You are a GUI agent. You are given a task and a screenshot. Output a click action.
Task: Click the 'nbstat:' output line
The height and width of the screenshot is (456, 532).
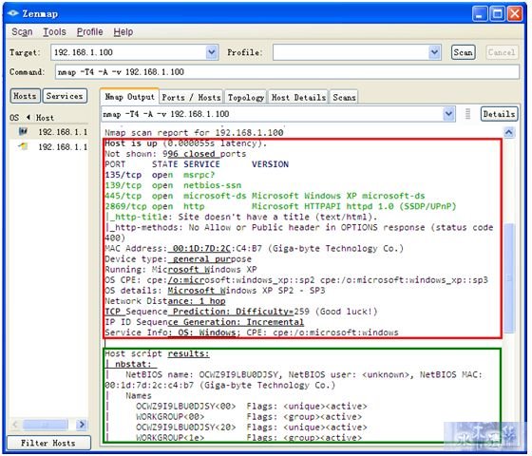(131, 365)
